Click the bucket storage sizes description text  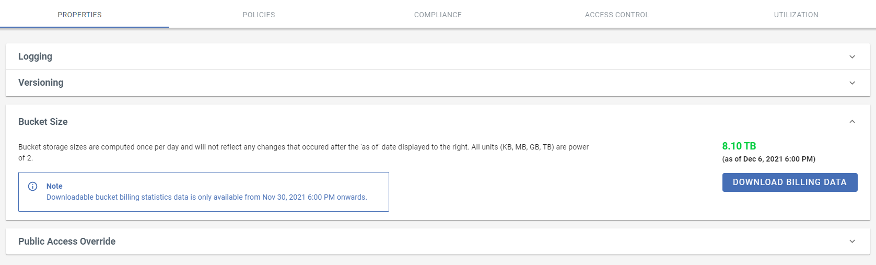point(303,152)
